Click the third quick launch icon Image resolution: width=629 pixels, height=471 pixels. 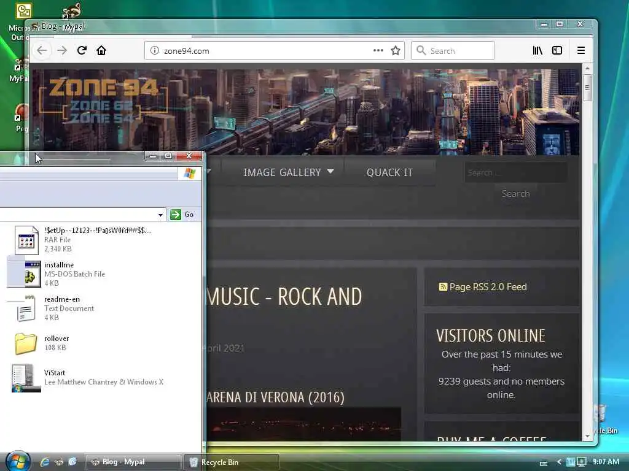coord(72,462)
